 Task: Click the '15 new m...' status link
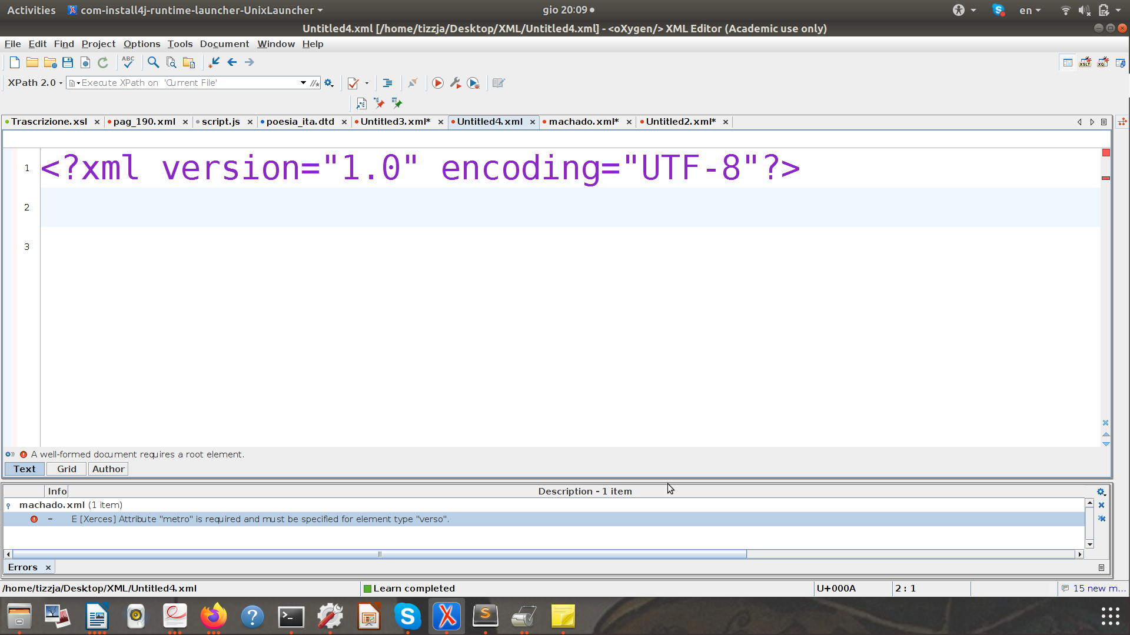click(1098, 589)
